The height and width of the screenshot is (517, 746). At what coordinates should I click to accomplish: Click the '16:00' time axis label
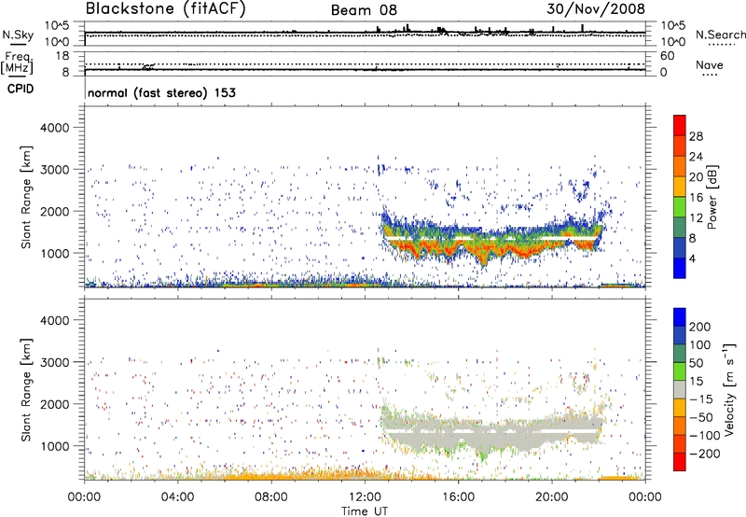point(458,497)
